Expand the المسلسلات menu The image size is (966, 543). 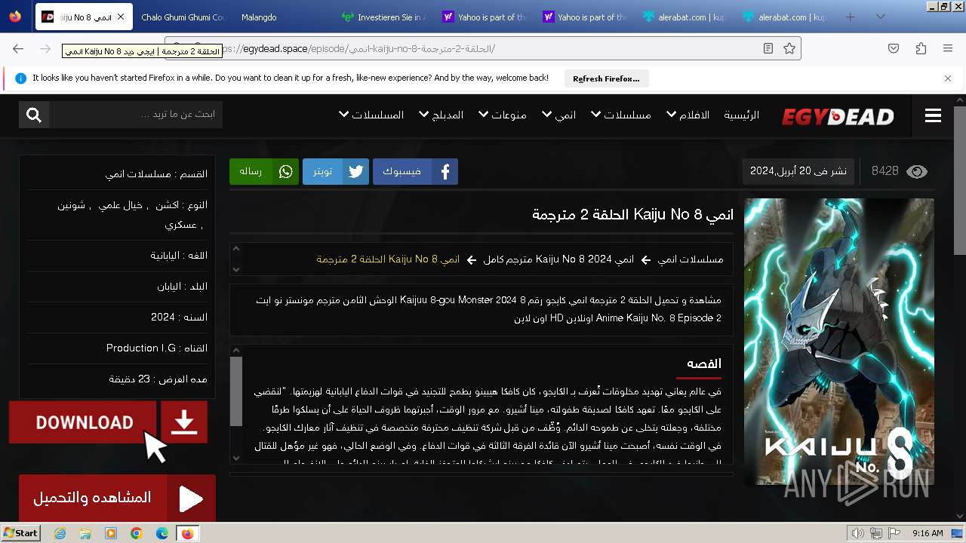[x=371, y=115]
